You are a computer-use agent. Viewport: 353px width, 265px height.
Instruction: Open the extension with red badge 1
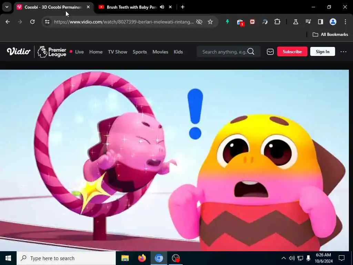(x=240, y=22)
